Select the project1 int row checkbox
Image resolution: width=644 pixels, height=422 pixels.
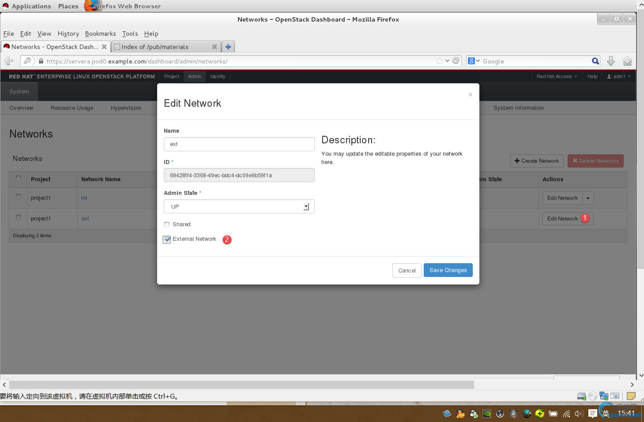click(x=19, y=197)
